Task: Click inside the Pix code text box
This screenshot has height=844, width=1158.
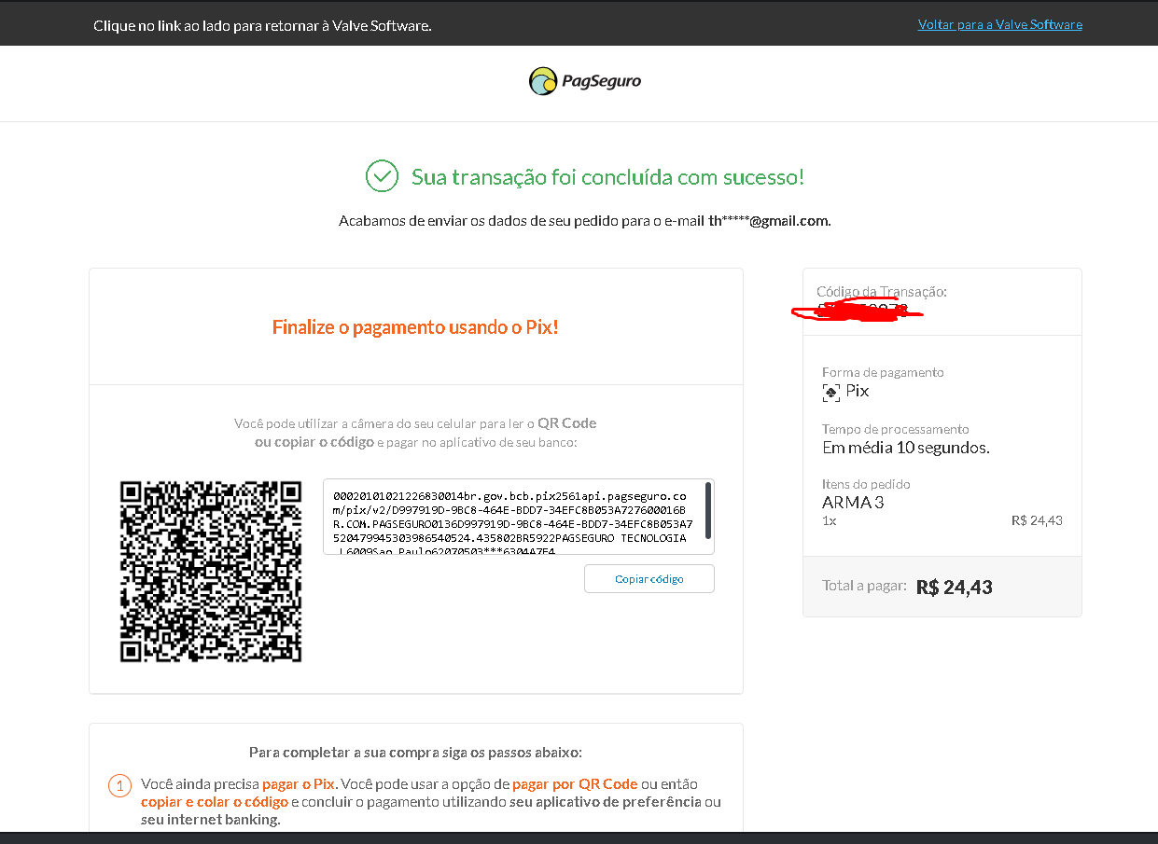Action: (512, 518)
